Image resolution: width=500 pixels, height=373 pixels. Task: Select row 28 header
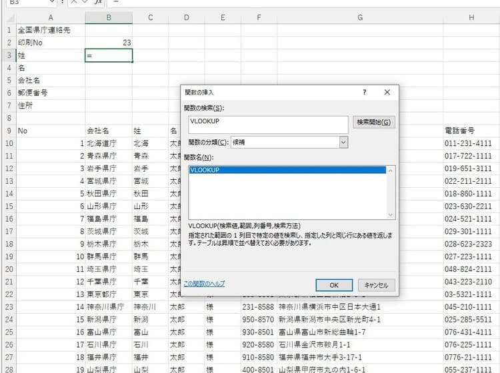click(x=9, y=370)
